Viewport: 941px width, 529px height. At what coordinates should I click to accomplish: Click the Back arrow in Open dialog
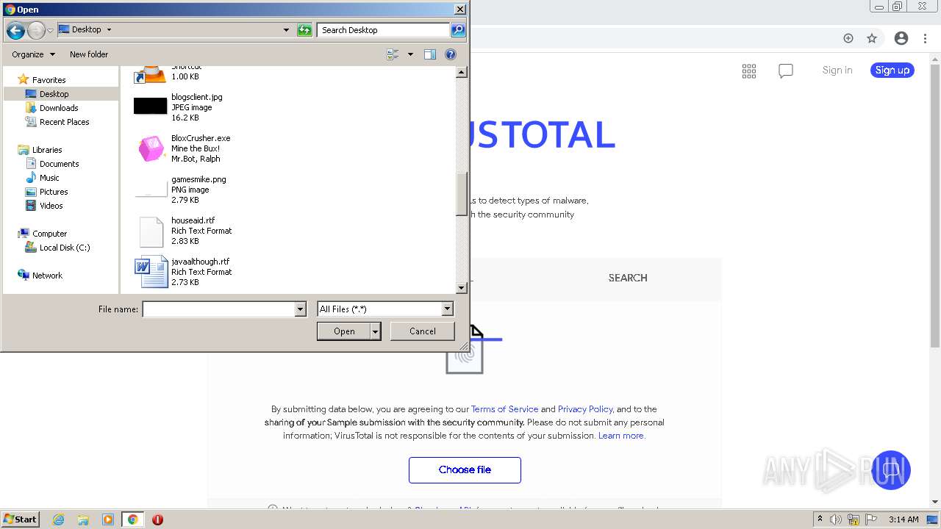coord(15,30)
